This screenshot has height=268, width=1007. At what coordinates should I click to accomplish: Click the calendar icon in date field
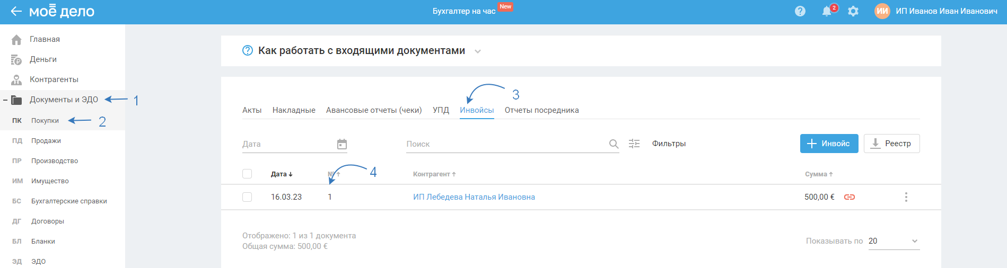[x=342, y=144]
